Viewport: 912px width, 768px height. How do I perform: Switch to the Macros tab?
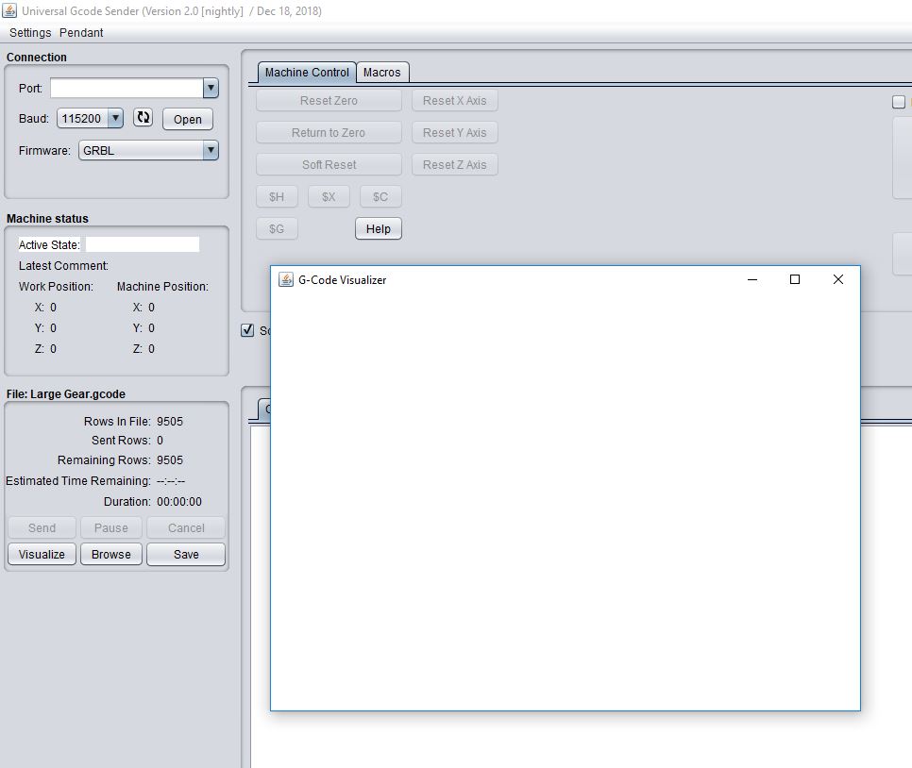[x=382, y=72]
